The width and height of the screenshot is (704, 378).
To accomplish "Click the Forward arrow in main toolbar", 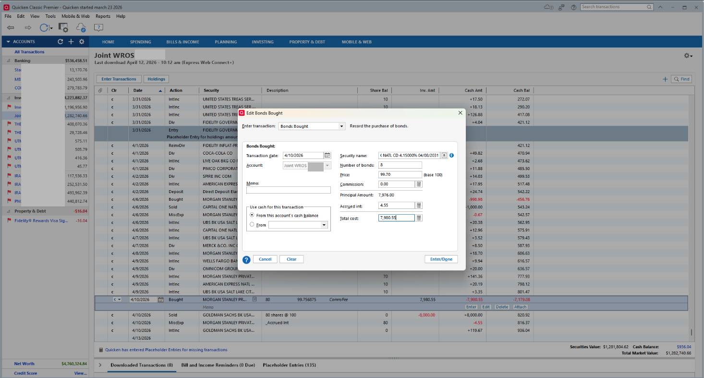I will point(28,28).
